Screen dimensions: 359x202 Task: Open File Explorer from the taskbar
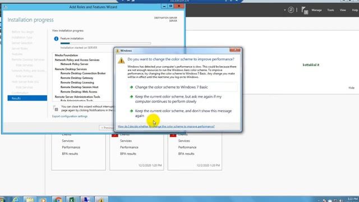pos(30,200)
